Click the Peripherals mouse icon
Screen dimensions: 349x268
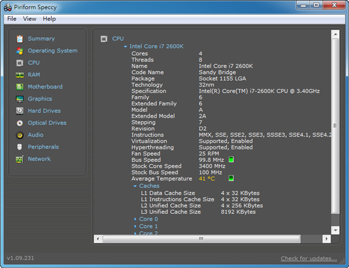coord(20,147)
